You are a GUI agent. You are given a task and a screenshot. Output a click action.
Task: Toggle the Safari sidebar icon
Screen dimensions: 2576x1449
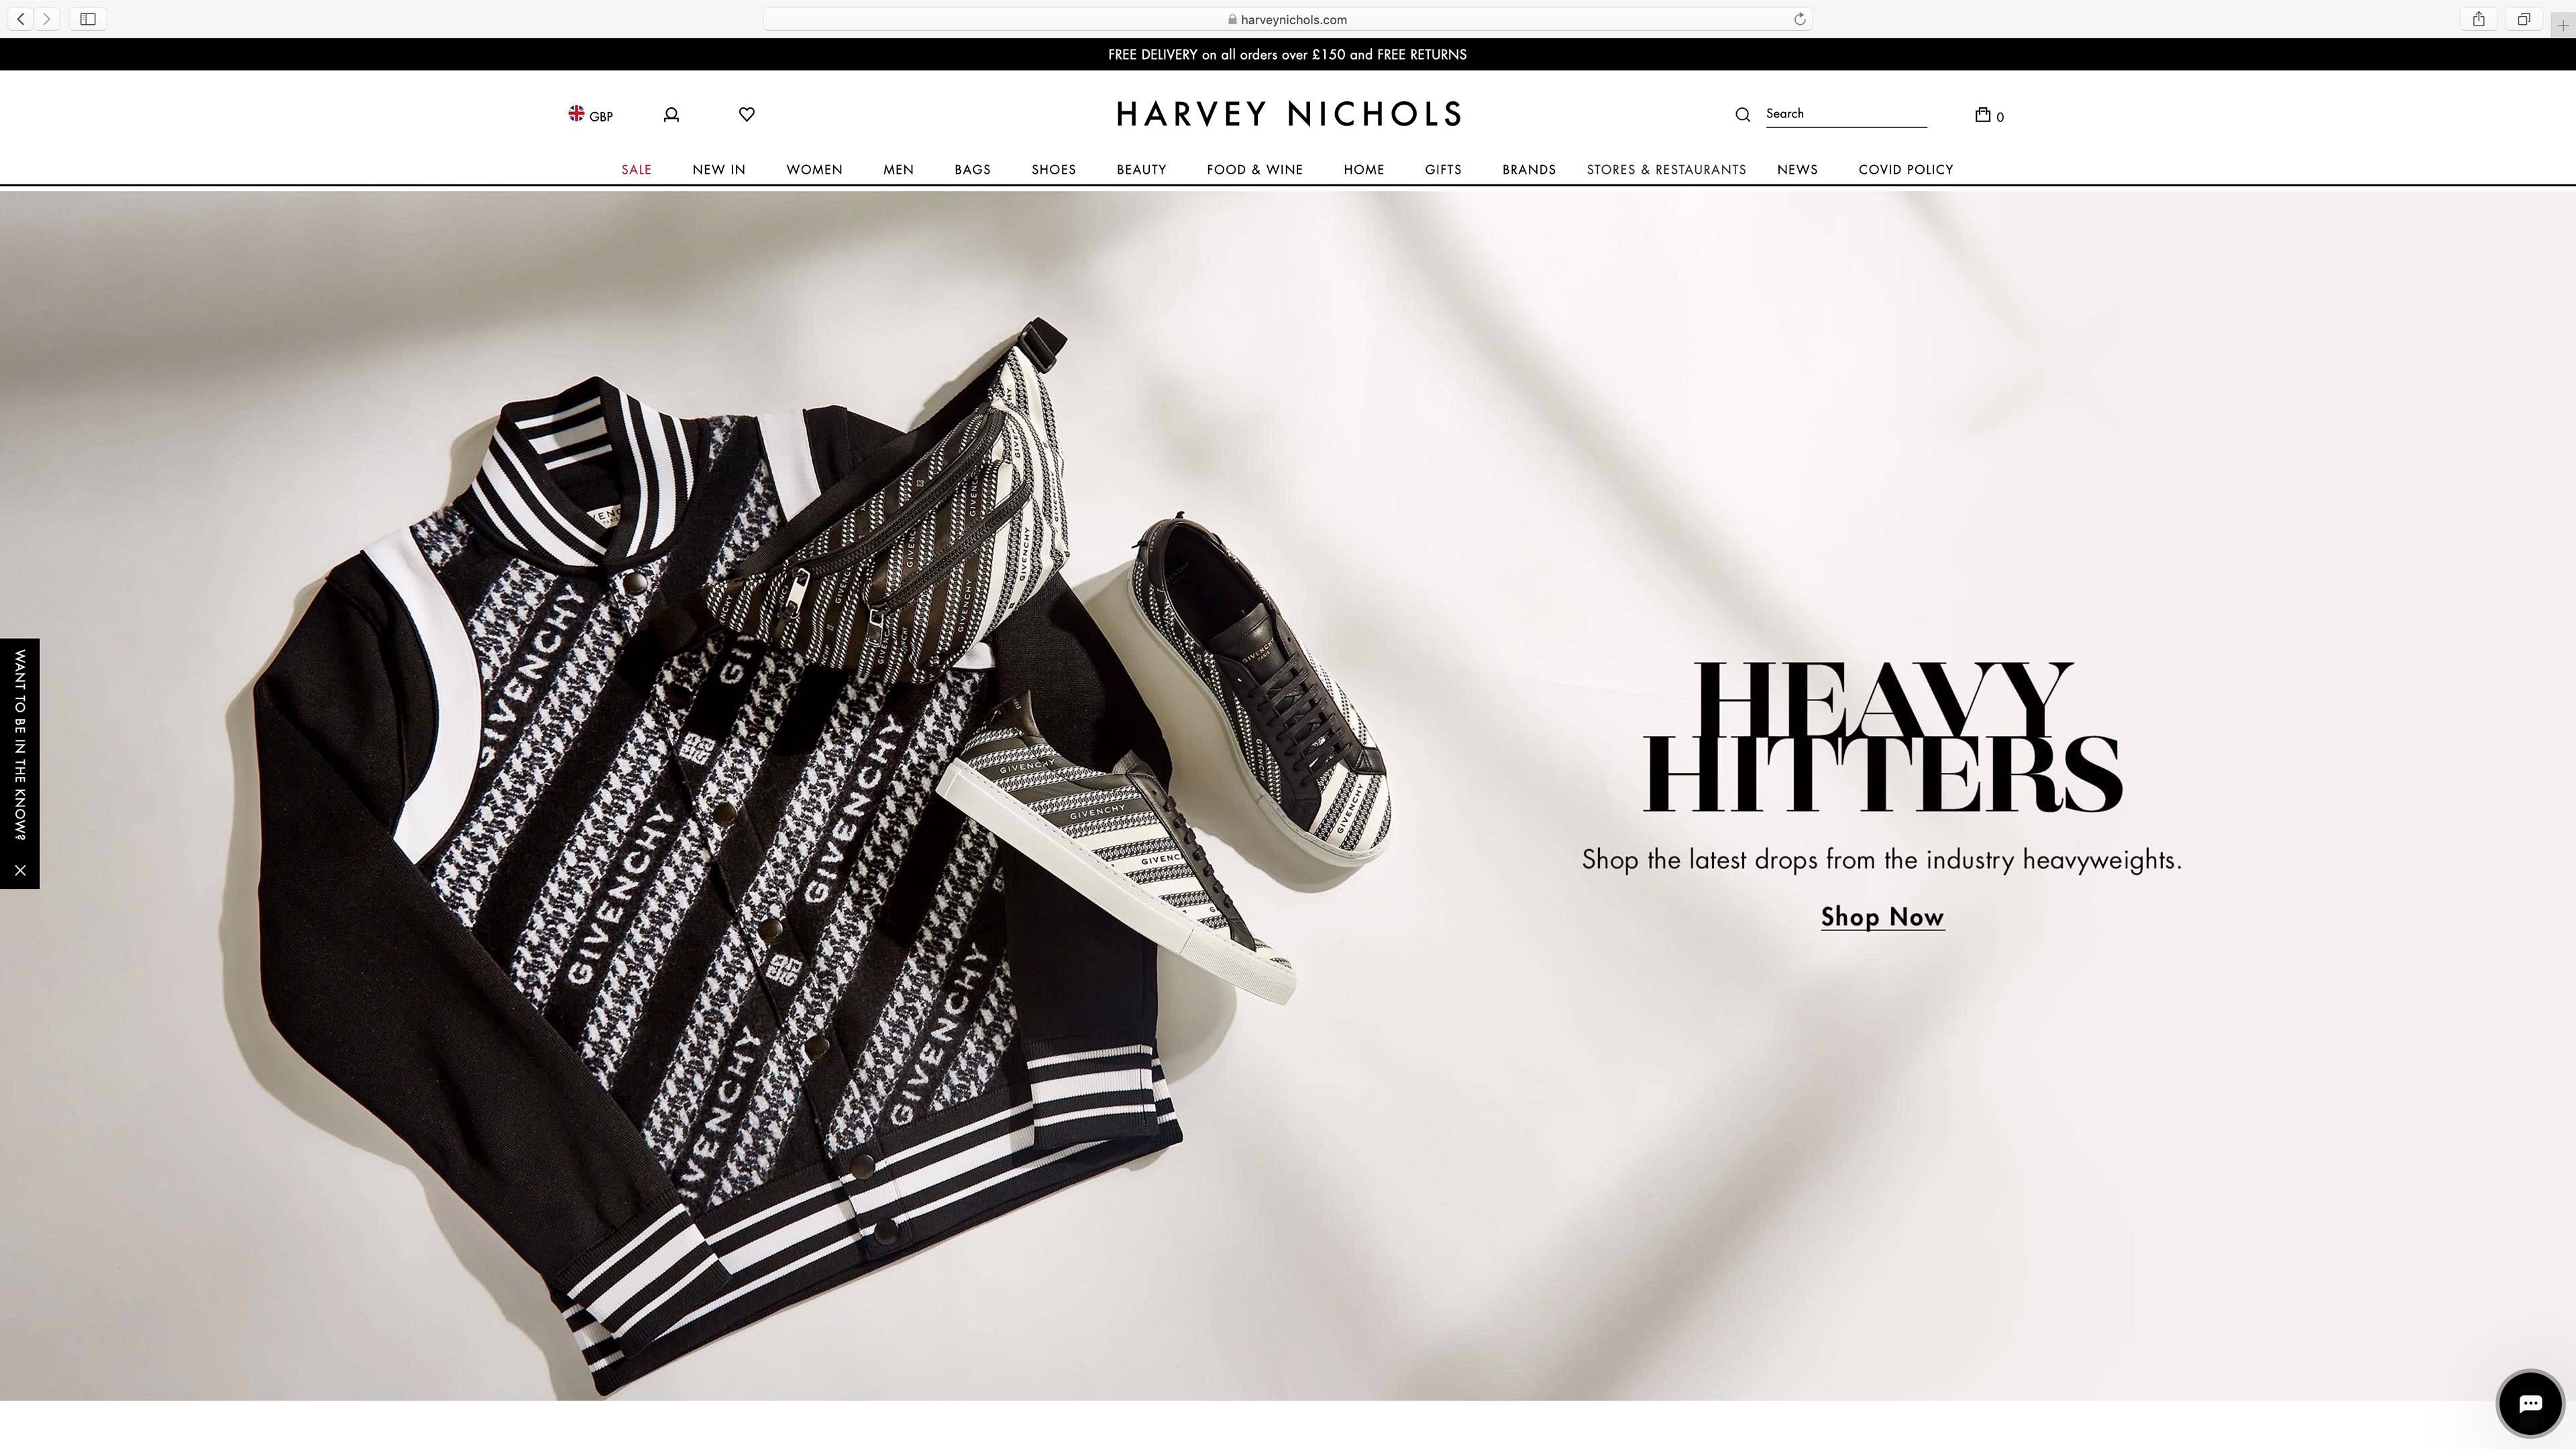pyautogui.click(x=88, y=19)
